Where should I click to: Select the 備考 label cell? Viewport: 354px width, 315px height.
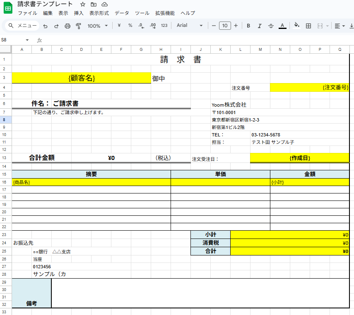(31, 293)
